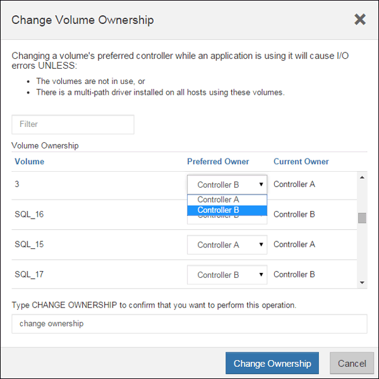
Task: Click the volume list scrollbar thumb
Action: (x=362, y=218)
